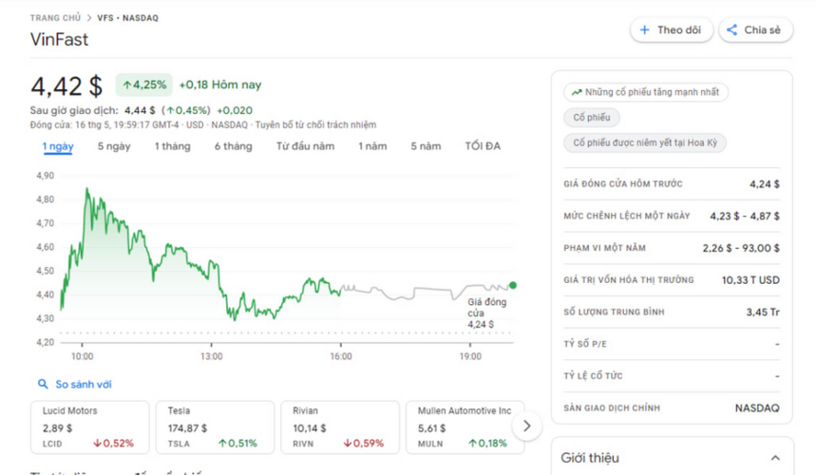
Task: Open the Tesla comparison card
Action: (215, 427)
